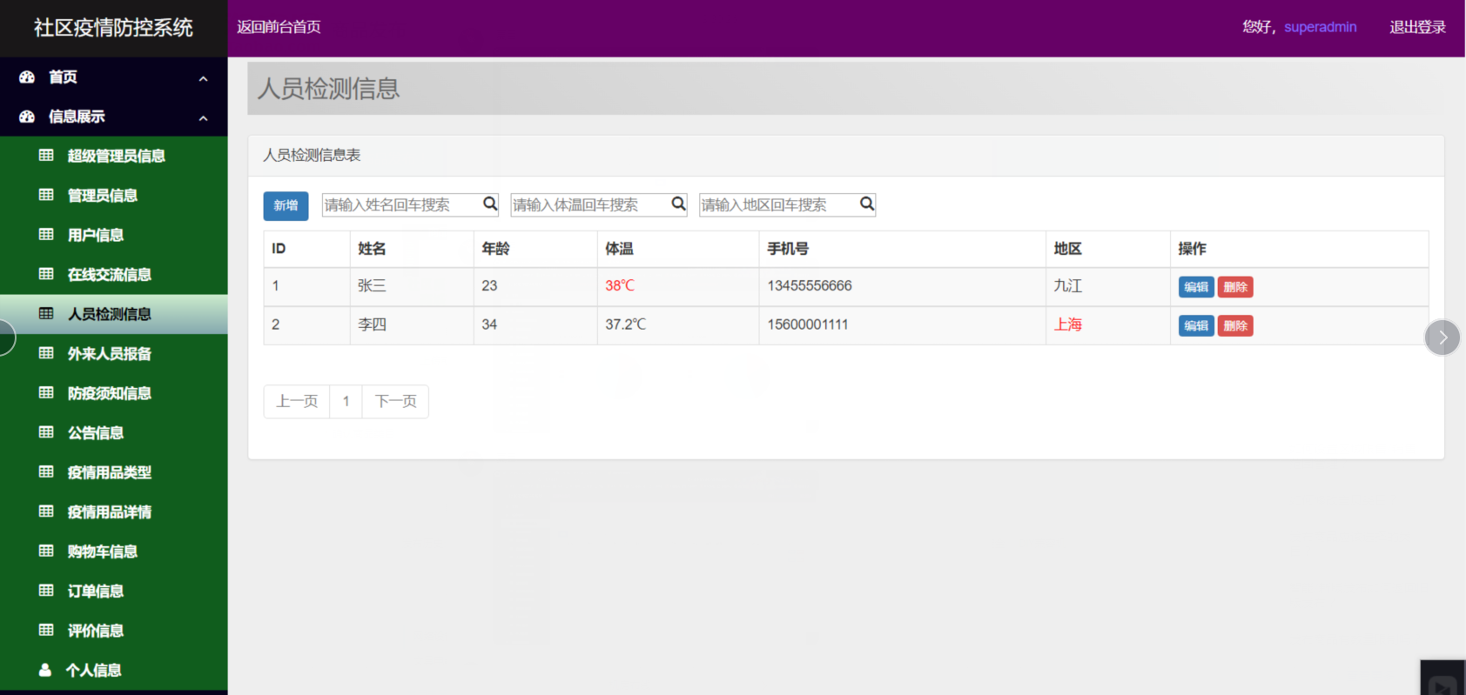This screenshot has height=695, width=1466.
Task: Click the superadmin username link
Action: [x=1320, y=27]
